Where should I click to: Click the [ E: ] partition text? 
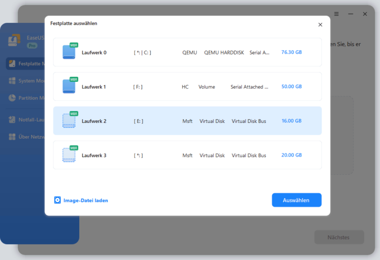point(139,121)
